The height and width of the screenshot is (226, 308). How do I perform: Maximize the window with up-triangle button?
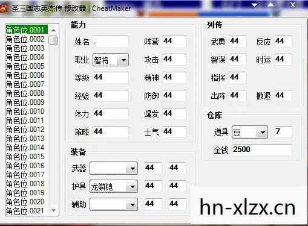tap(271, 5)
